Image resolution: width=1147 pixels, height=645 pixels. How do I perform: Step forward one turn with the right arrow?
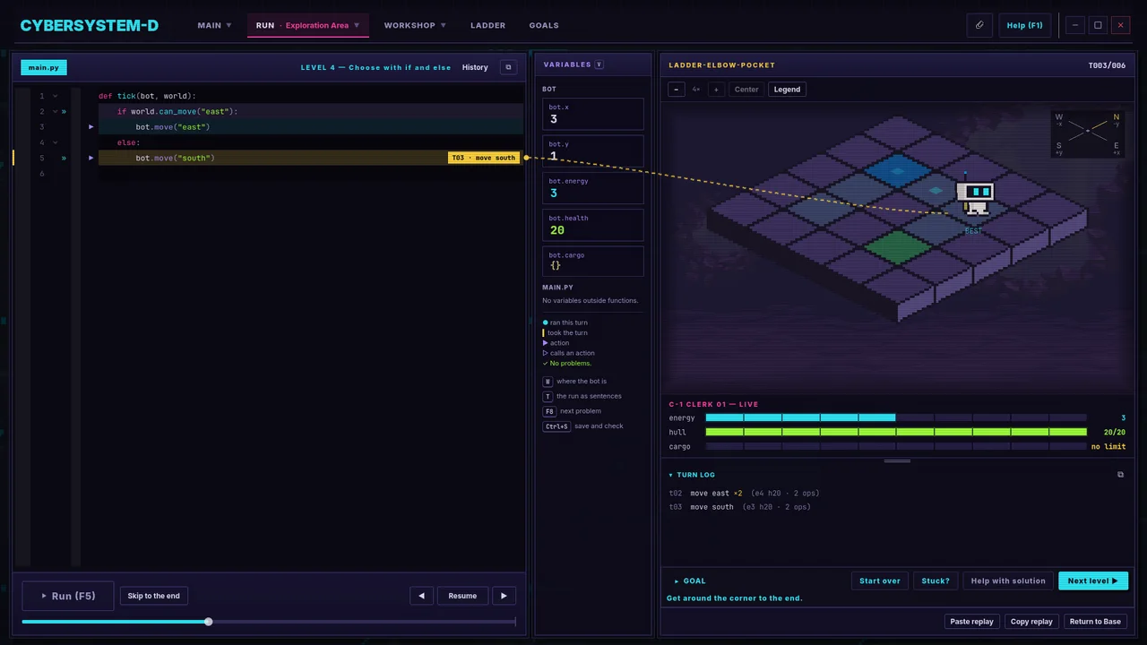point(504,596)
